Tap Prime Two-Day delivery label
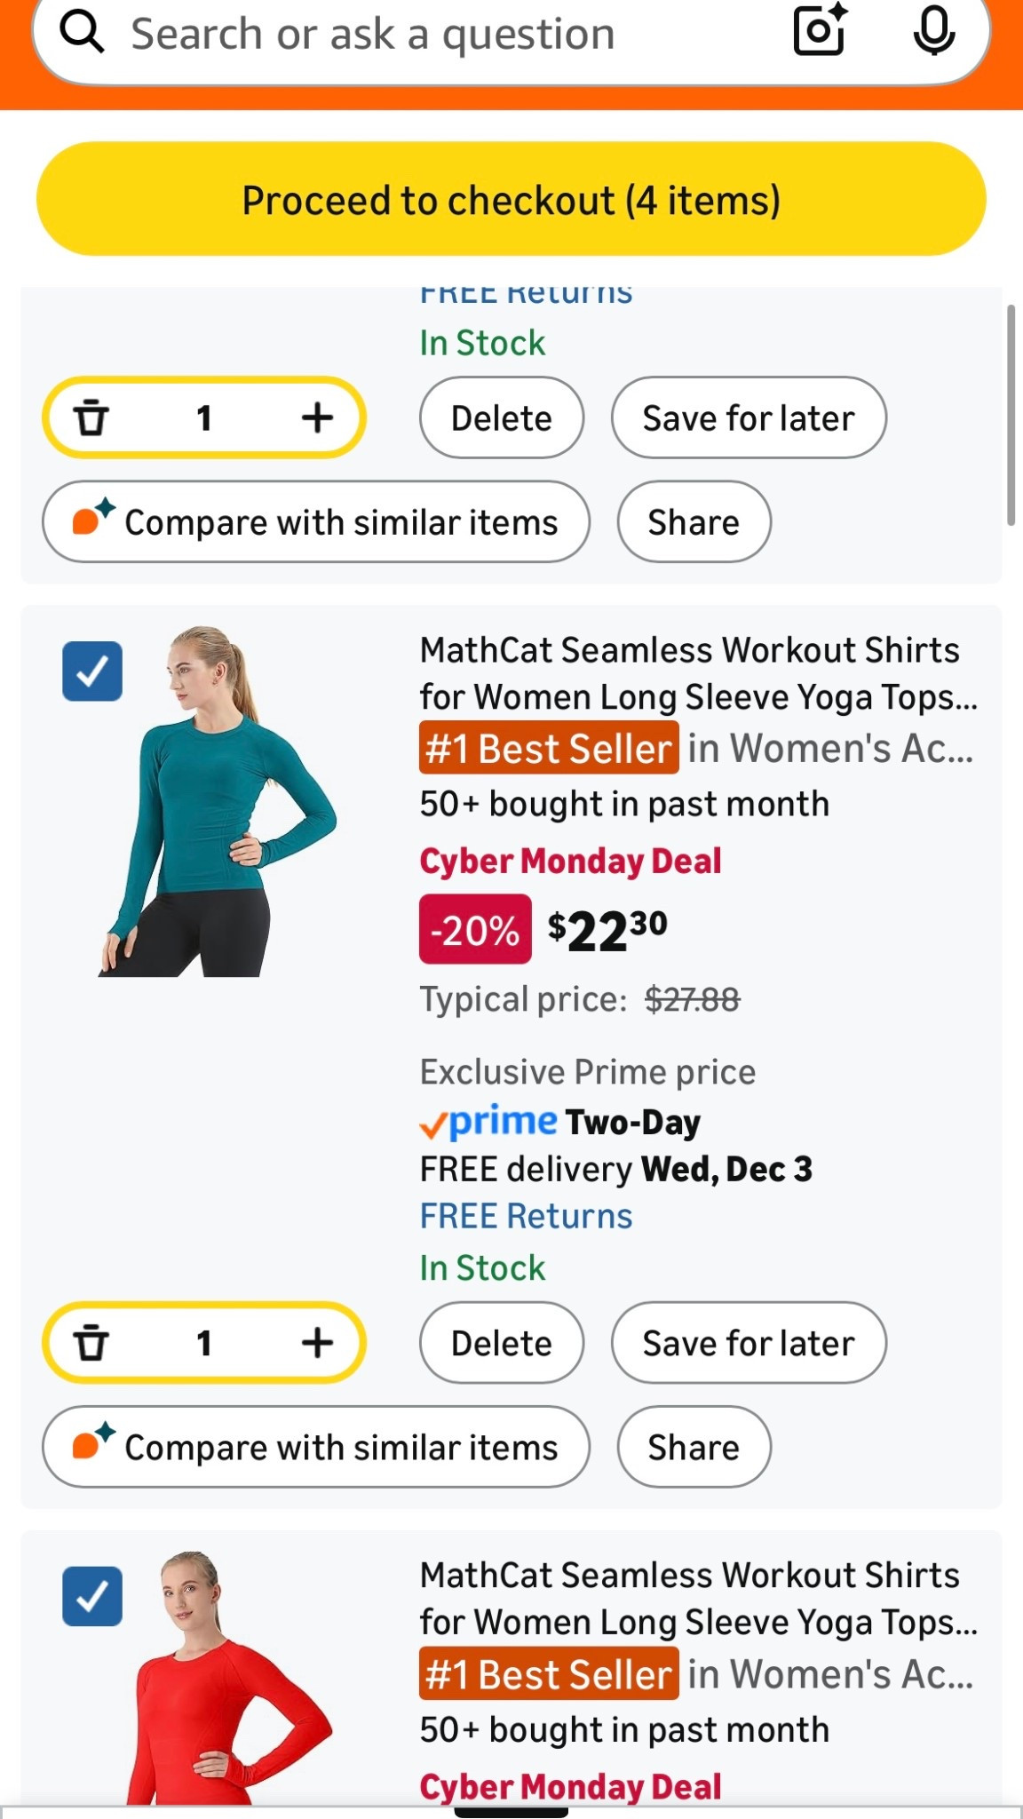The height and width of the screenshot is (1819, 1023). [x=559, y=1121]
